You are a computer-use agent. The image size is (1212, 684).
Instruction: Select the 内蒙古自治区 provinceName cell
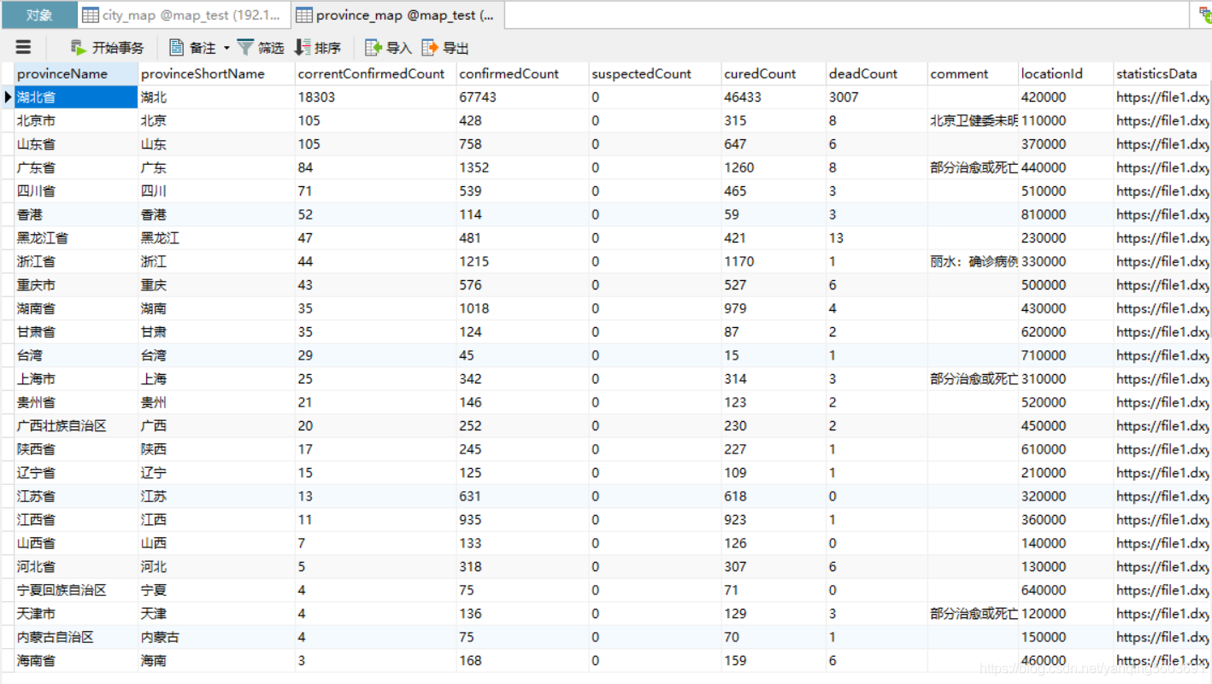click(76, 637)
